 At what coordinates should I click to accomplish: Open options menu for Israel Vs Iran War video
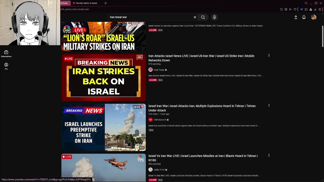click(269, 155)
